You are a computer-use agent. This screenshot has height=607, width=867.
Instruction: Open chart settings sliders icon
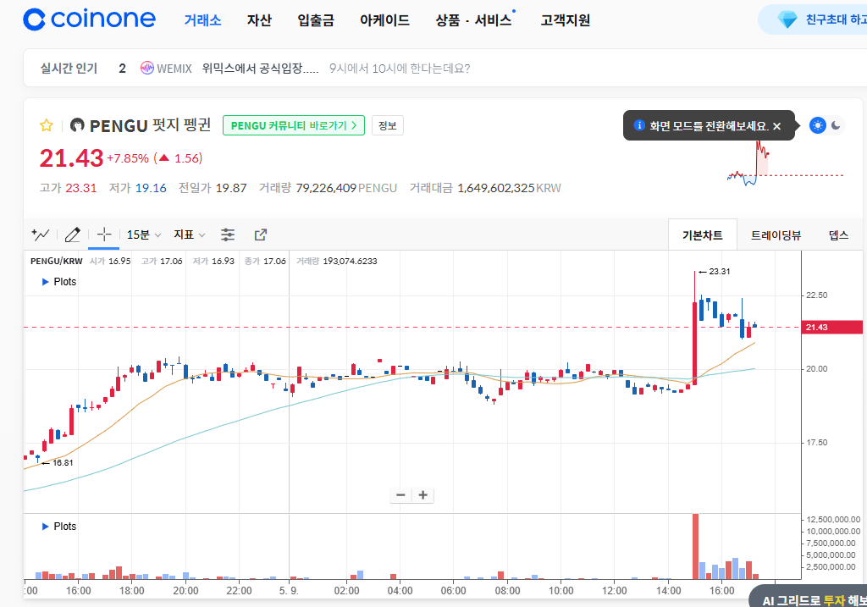[x=228, y=235]
